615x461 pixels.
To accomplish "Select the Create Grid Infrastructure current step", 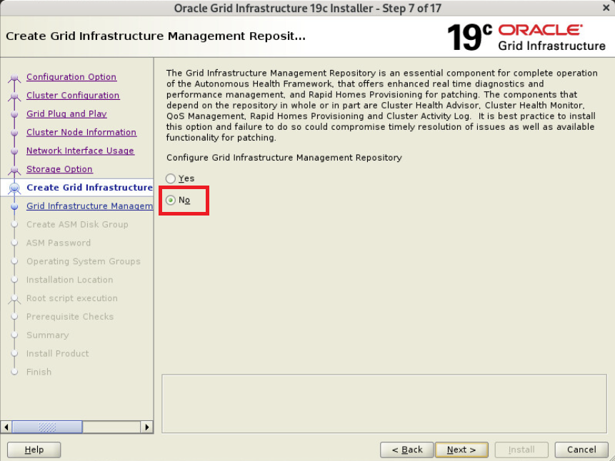I will point(89,188).
